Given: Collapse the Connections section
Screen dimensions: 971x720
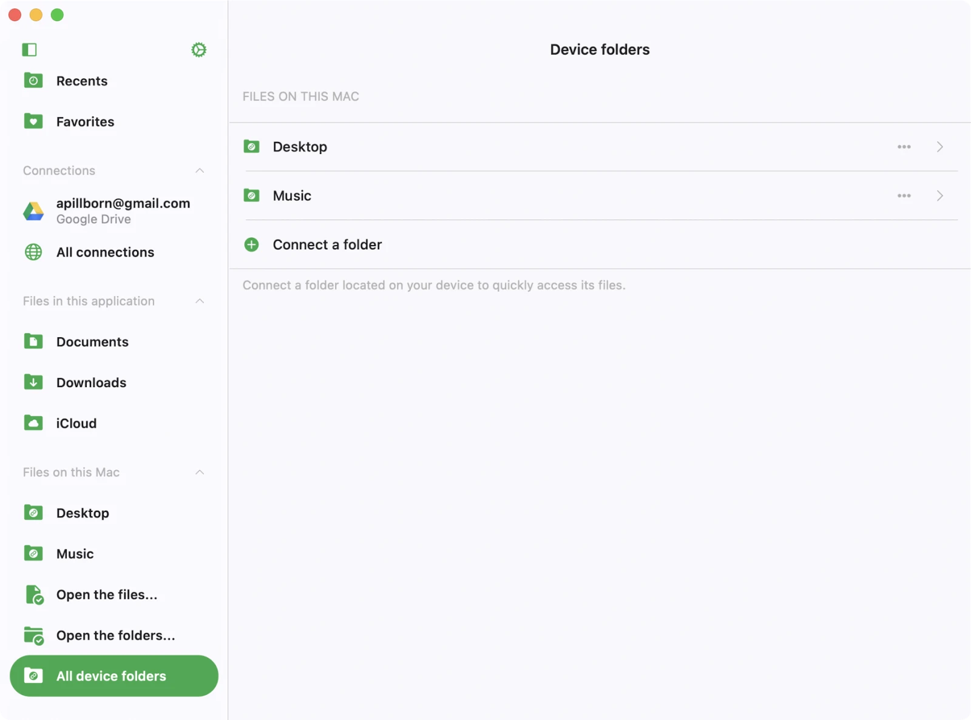Looking at the screenshot, I should pos(200,170).
